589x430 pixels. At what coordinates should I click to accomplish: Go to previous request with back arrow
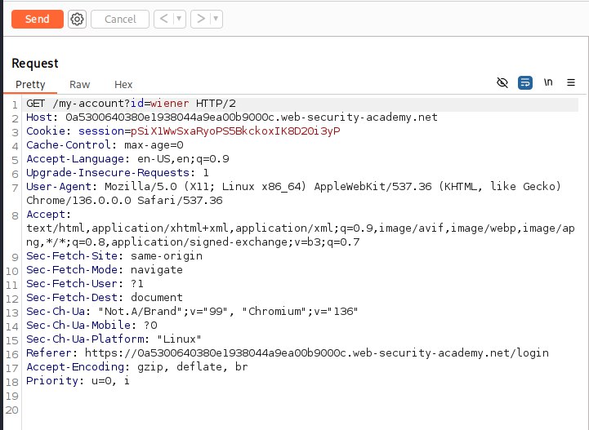click(163, 19)
